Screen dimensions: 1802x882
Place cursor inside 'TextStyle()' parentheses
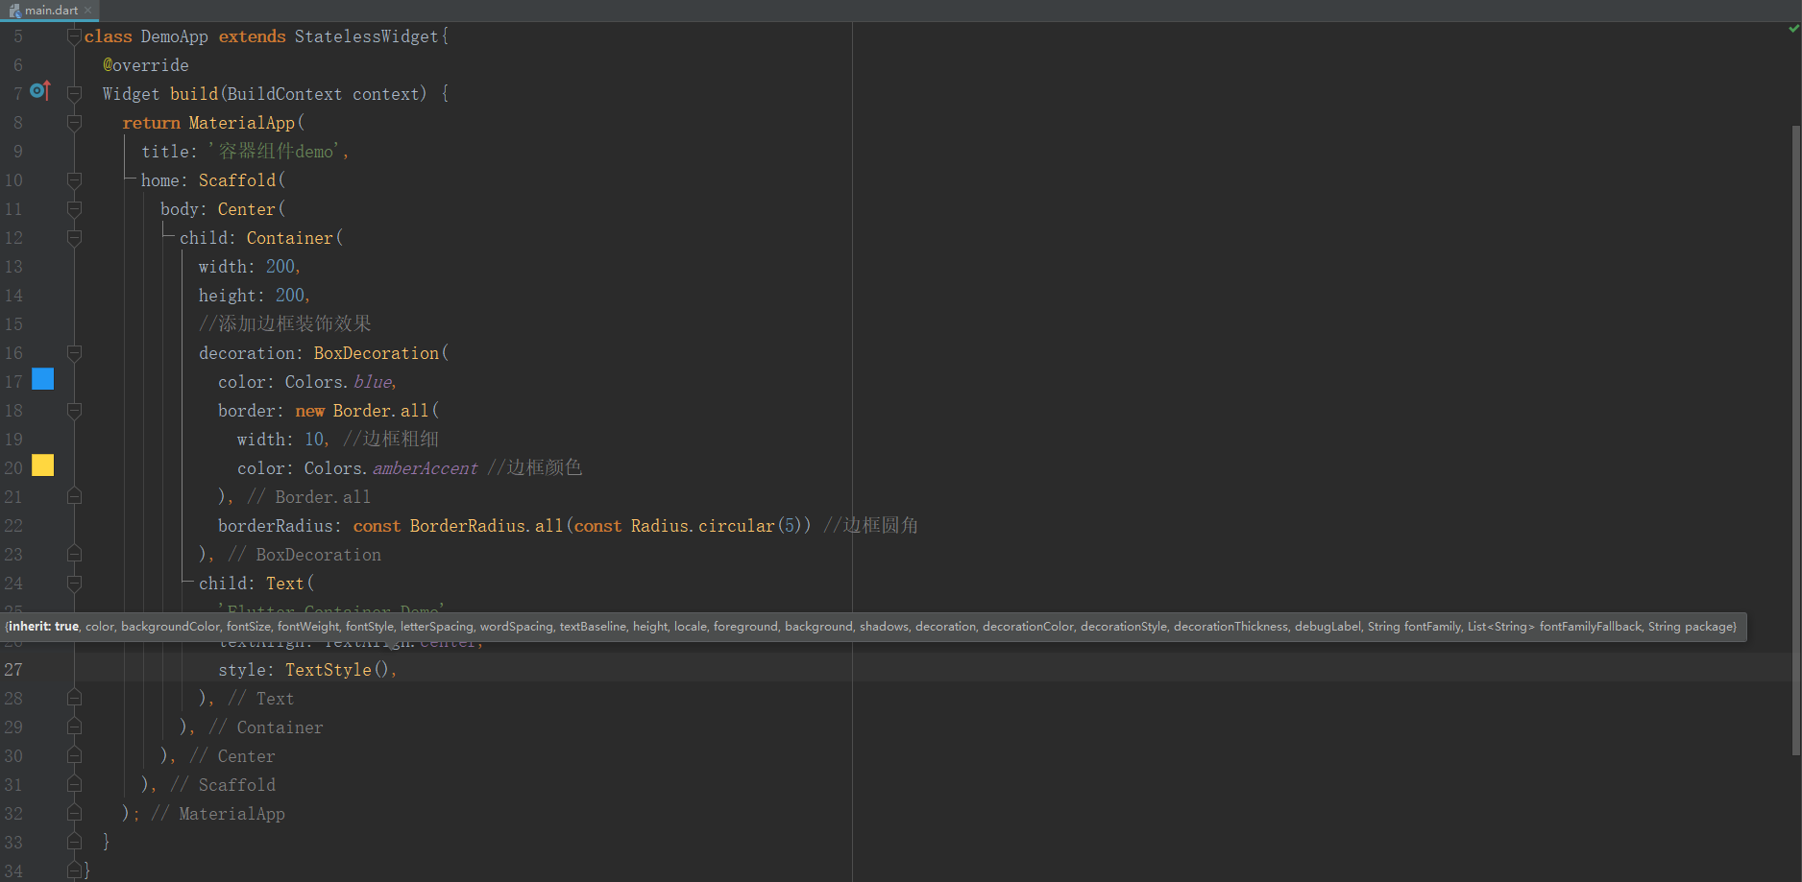click(381, 670)
